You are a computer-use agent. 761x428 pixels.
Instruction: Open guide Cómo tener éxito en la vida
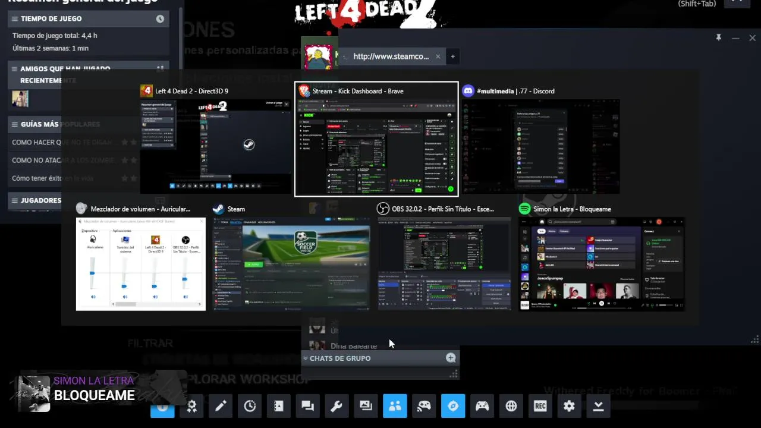click(x=52, y=178)
